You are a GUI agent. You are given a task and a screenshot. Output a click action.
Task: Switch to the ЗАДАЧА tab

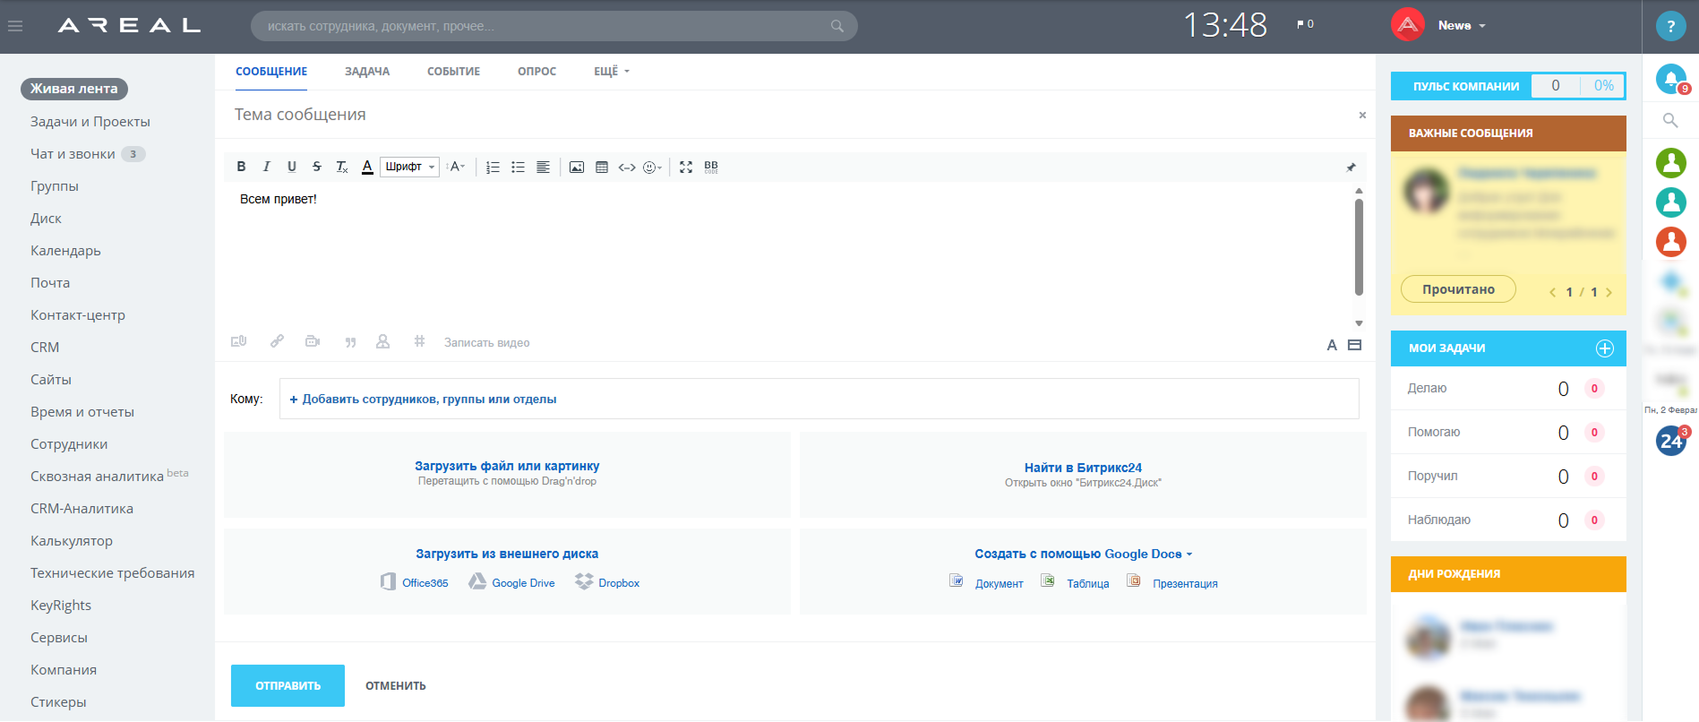tap(367, 72)
